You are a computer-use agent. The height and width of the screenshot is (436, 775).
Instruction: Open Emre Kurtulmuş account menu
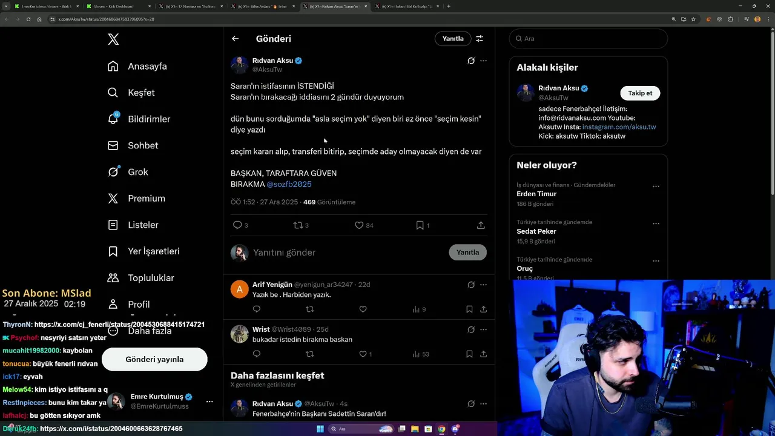(209, 401)
